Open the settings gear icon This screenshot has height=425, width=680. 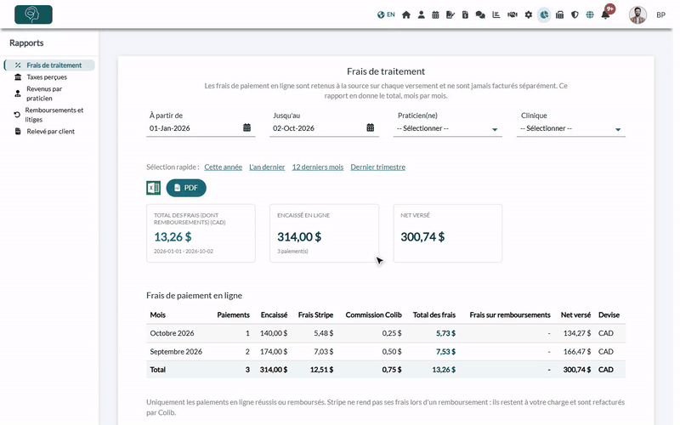coord(528,14)
